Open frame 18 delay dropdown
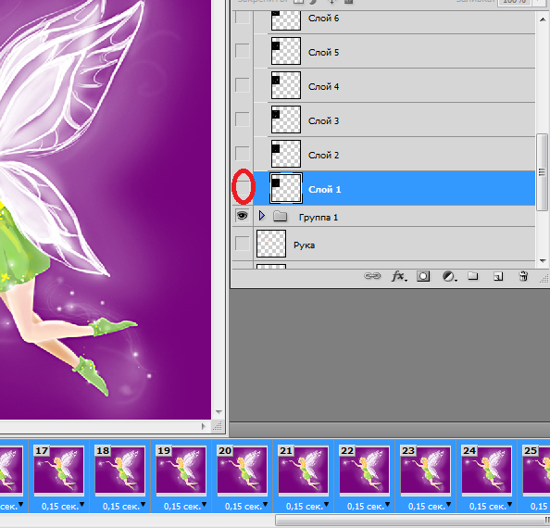The height and width of the screenshot is (528, 550). coord(143,505)
